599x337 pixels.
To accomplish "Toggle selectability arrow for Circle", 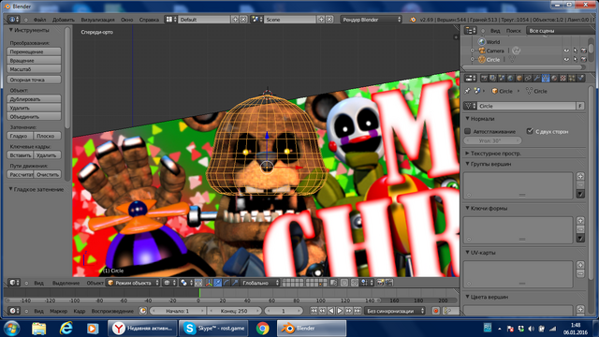I will coord(576,60).
